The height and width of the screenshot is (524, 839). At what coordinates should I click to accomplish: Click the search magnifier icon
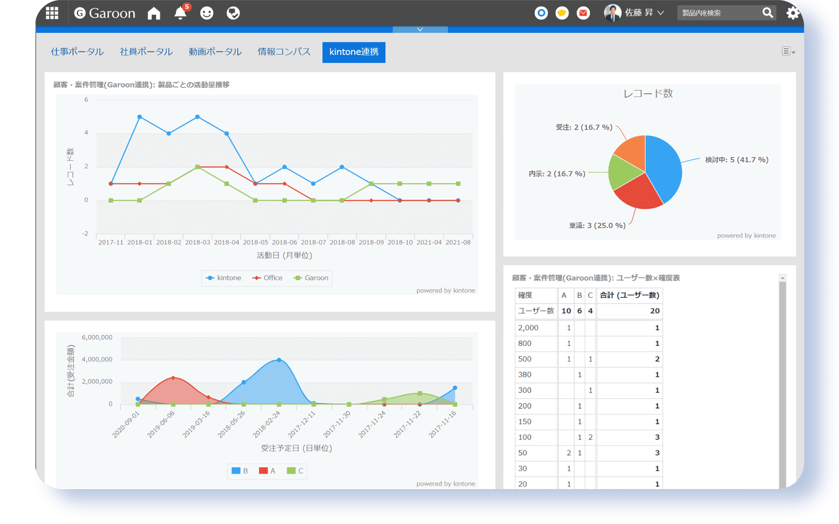[x=768, y=13]
